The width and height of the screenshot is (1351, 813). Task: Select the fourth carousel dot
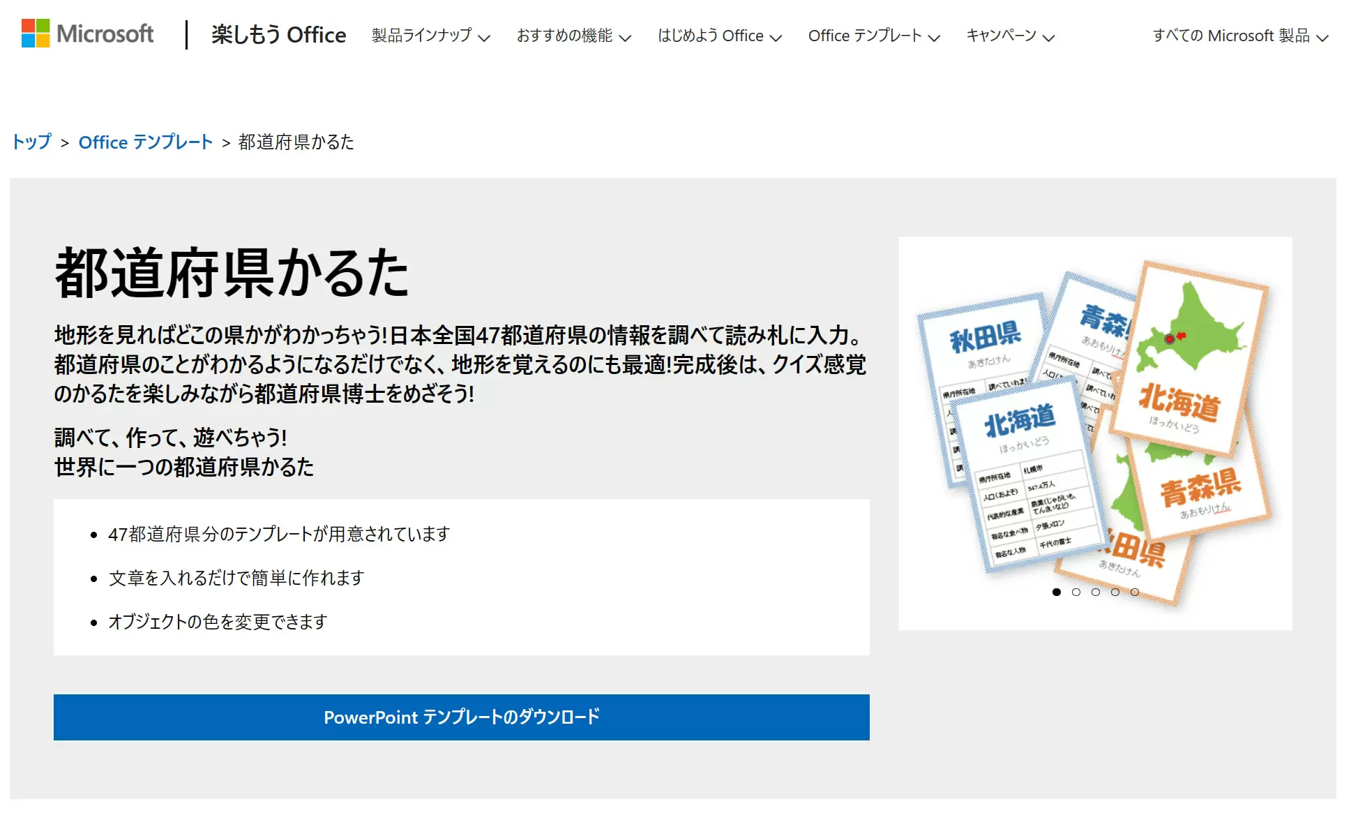pyautogui.click(x=1115, y=592)
